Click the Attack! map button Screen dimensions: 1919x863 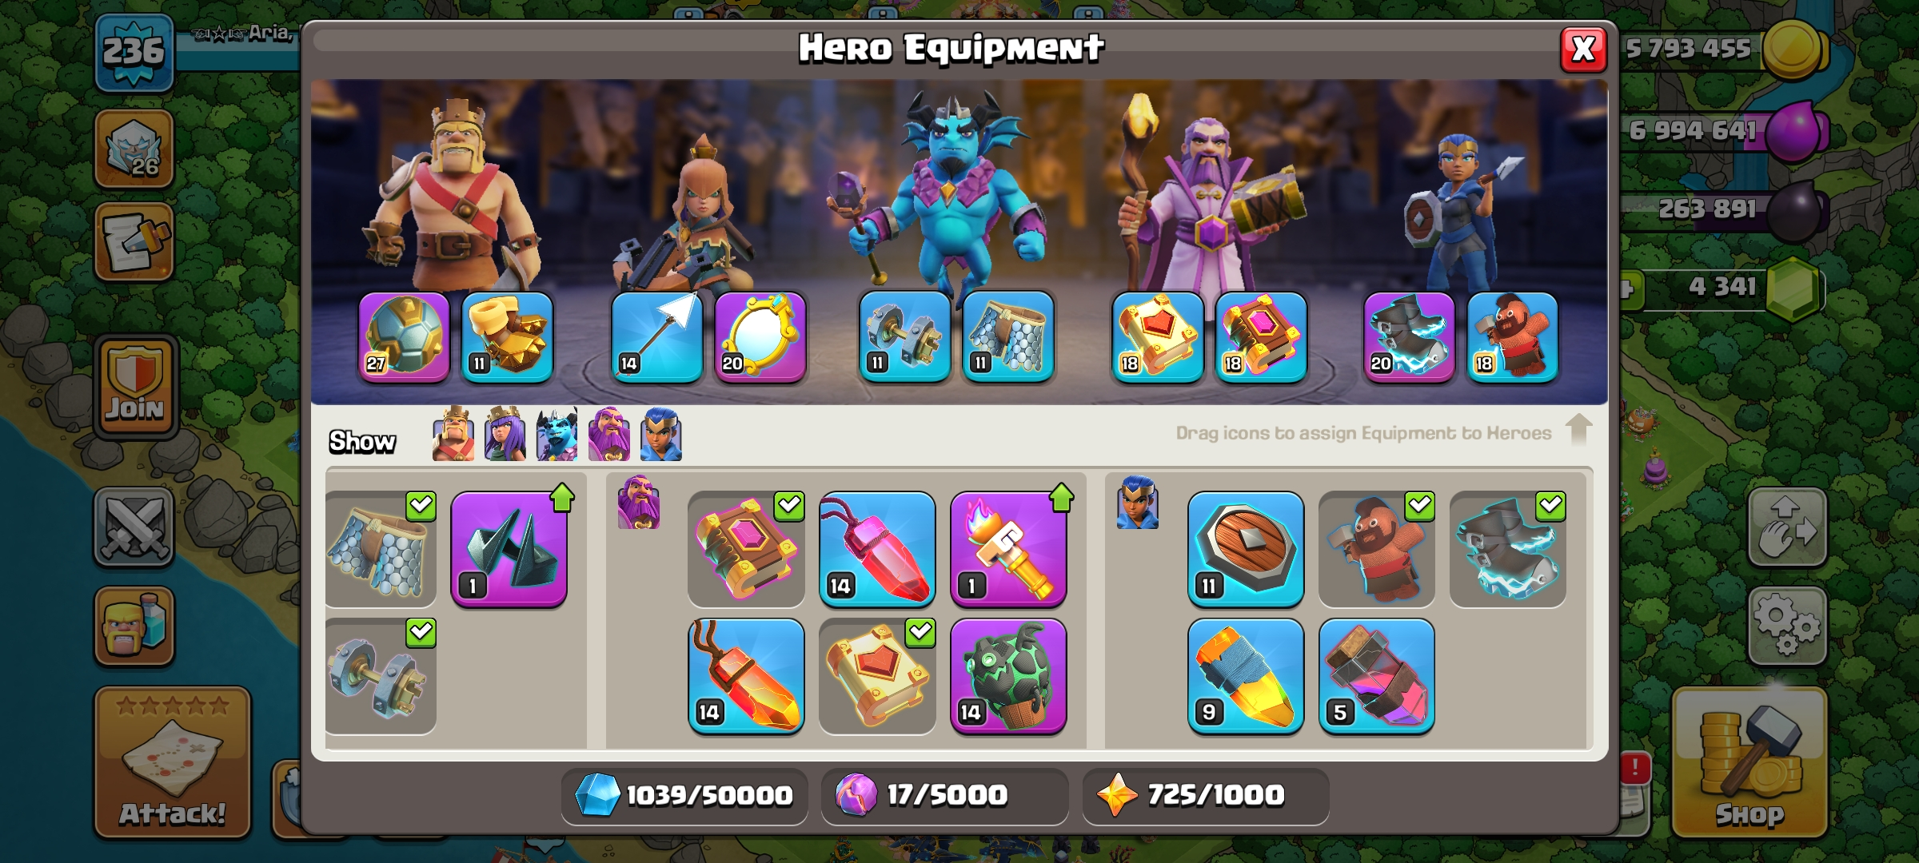tap(173, 762)
